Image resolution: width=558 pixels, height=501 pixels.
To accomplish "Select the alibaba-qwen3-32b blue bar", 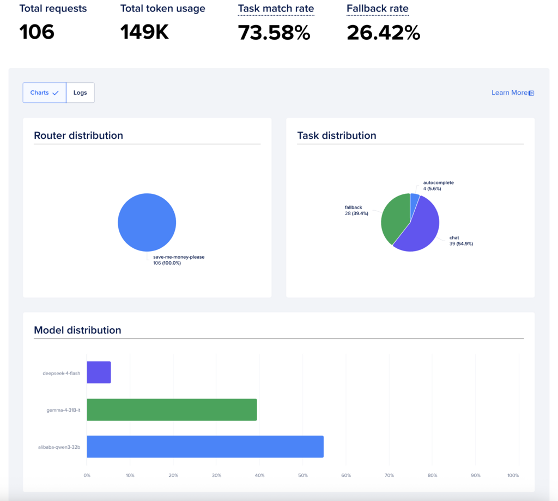I will click(205, 447).
